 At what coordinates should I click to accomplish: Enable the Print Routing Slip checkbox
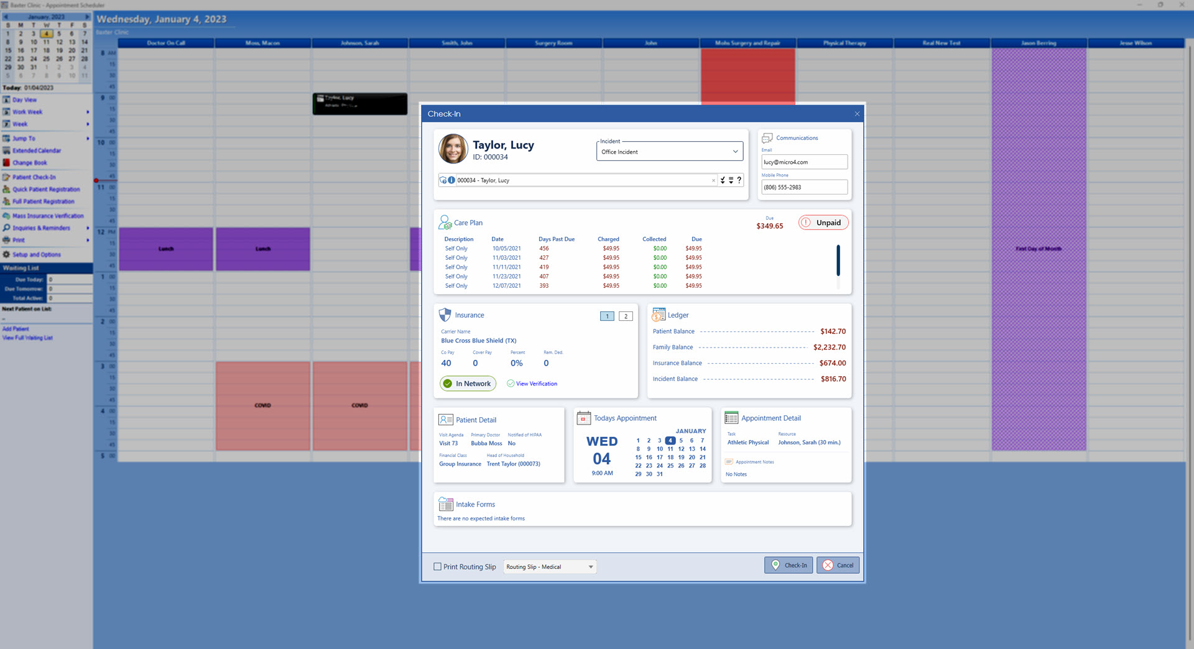437,567
